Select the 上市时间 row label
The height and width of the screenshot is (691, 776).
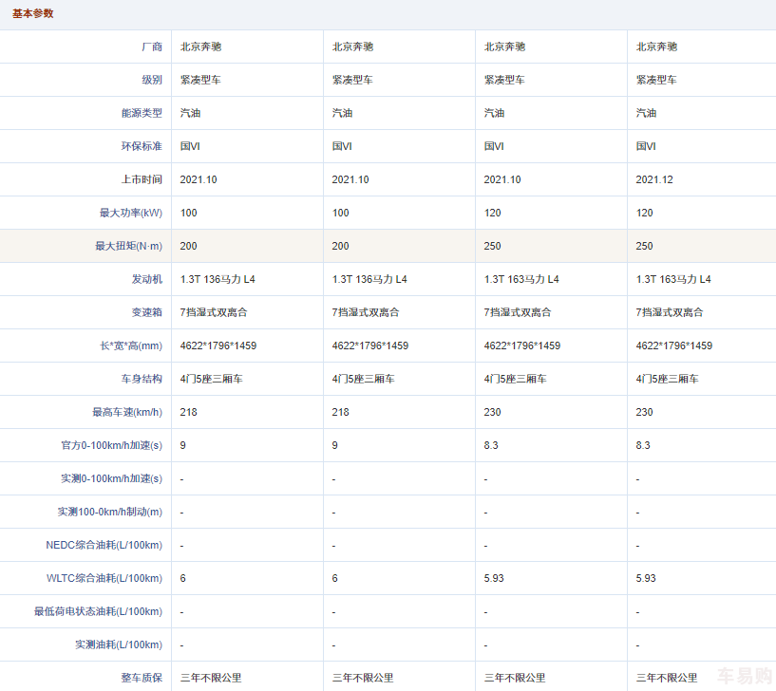[x=142, y=179]
